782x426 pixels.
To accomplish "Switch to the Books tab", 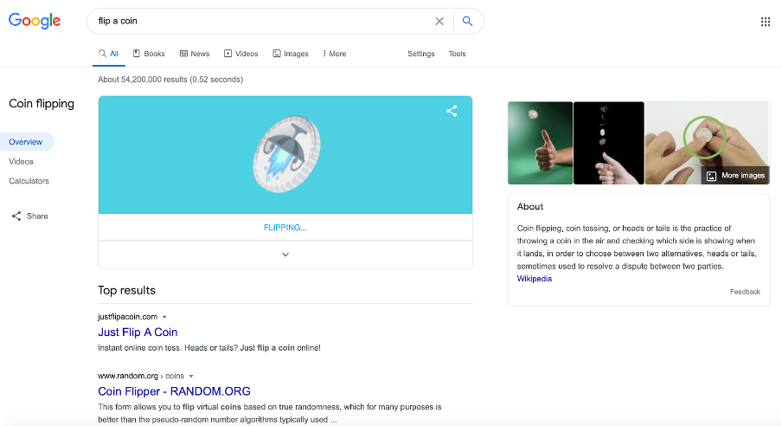I will [x=149, y=54].
